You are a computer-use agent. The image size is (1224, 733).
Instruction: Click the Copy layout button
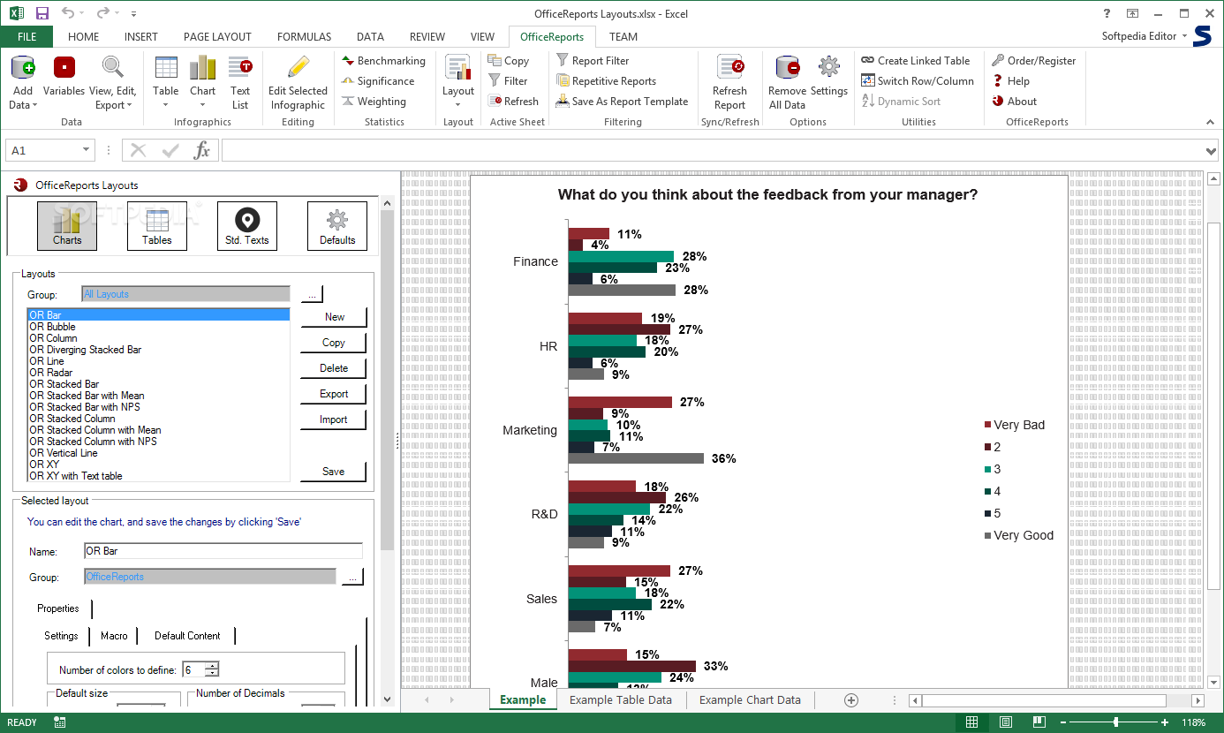pyautogui.click(x=334, y=343)
